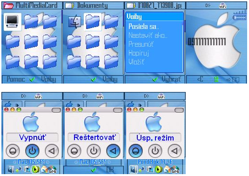The height and width of the screenshot is (176, 249).
Task: Click the Pomoc softkey in MultiMediaCard panel
Action: coord(15,79)
